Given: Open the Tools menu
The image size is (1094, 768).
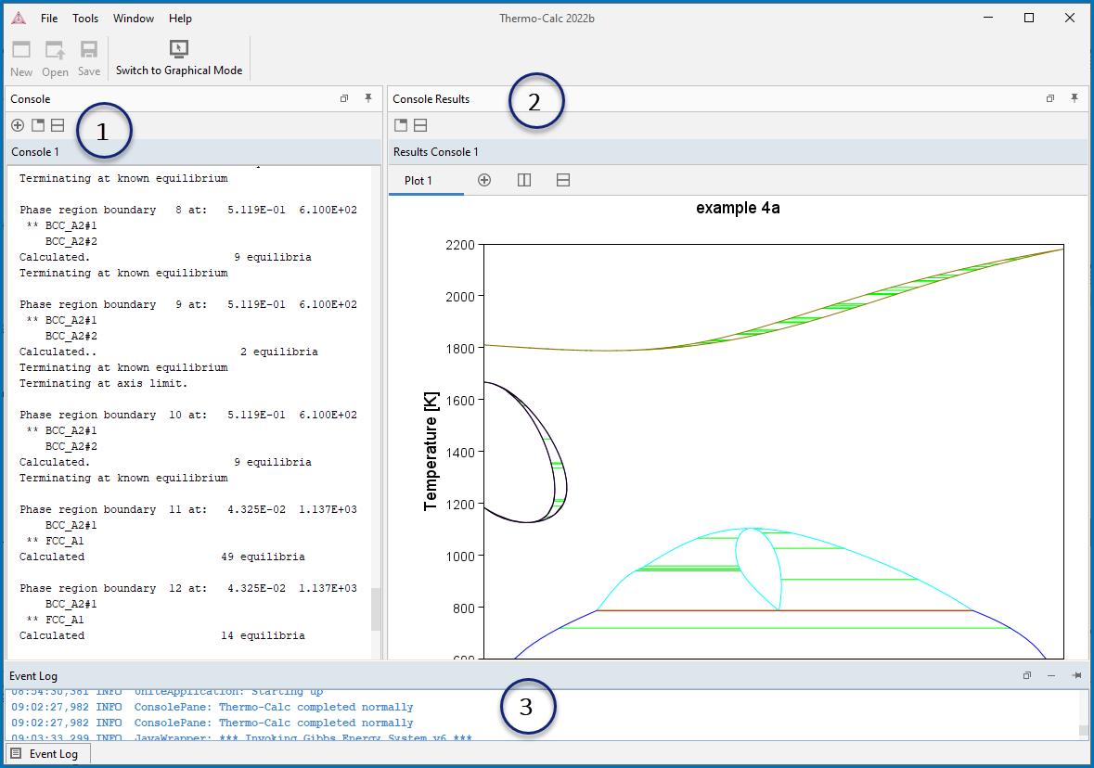Looking at the screenshot, I should (x=85, y=19).
